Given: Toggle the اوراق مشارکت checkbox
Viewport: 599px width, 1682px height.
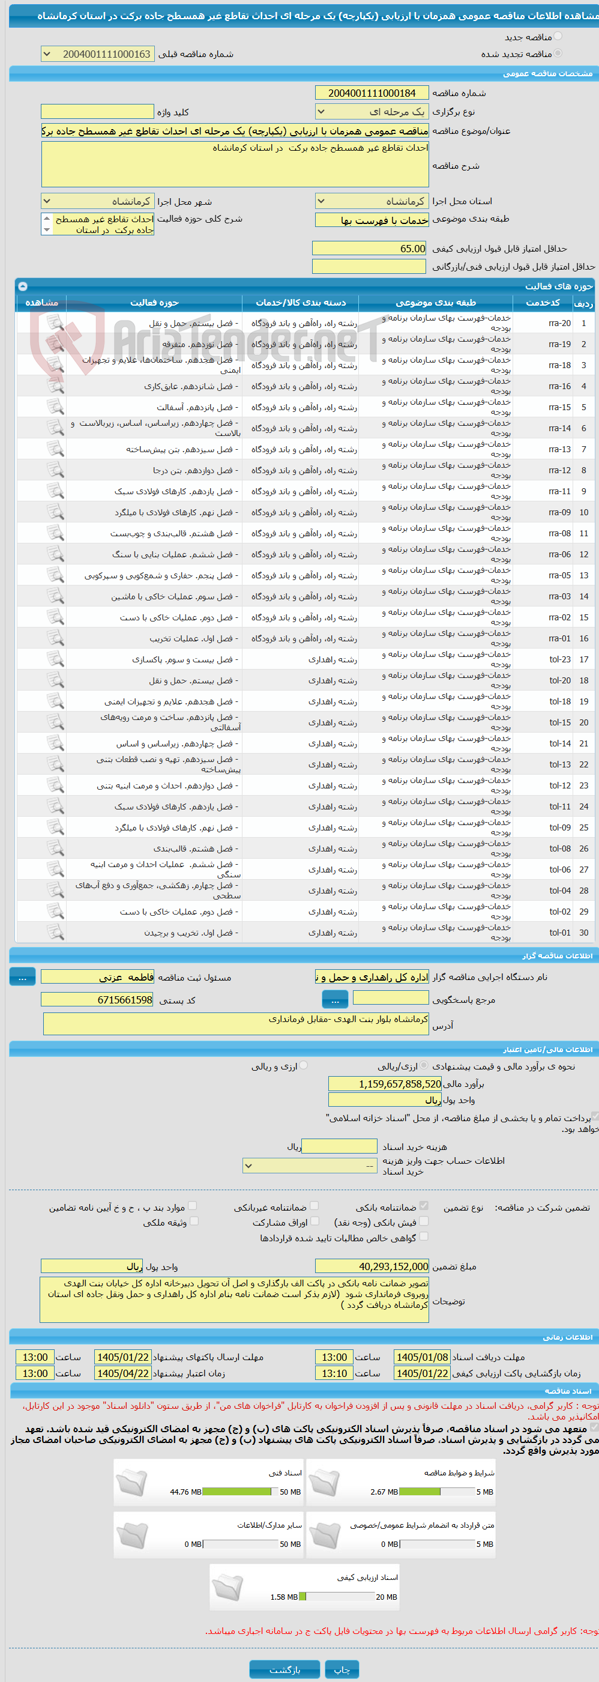Looking at the screenshot, I should [x=315, y=1220].
